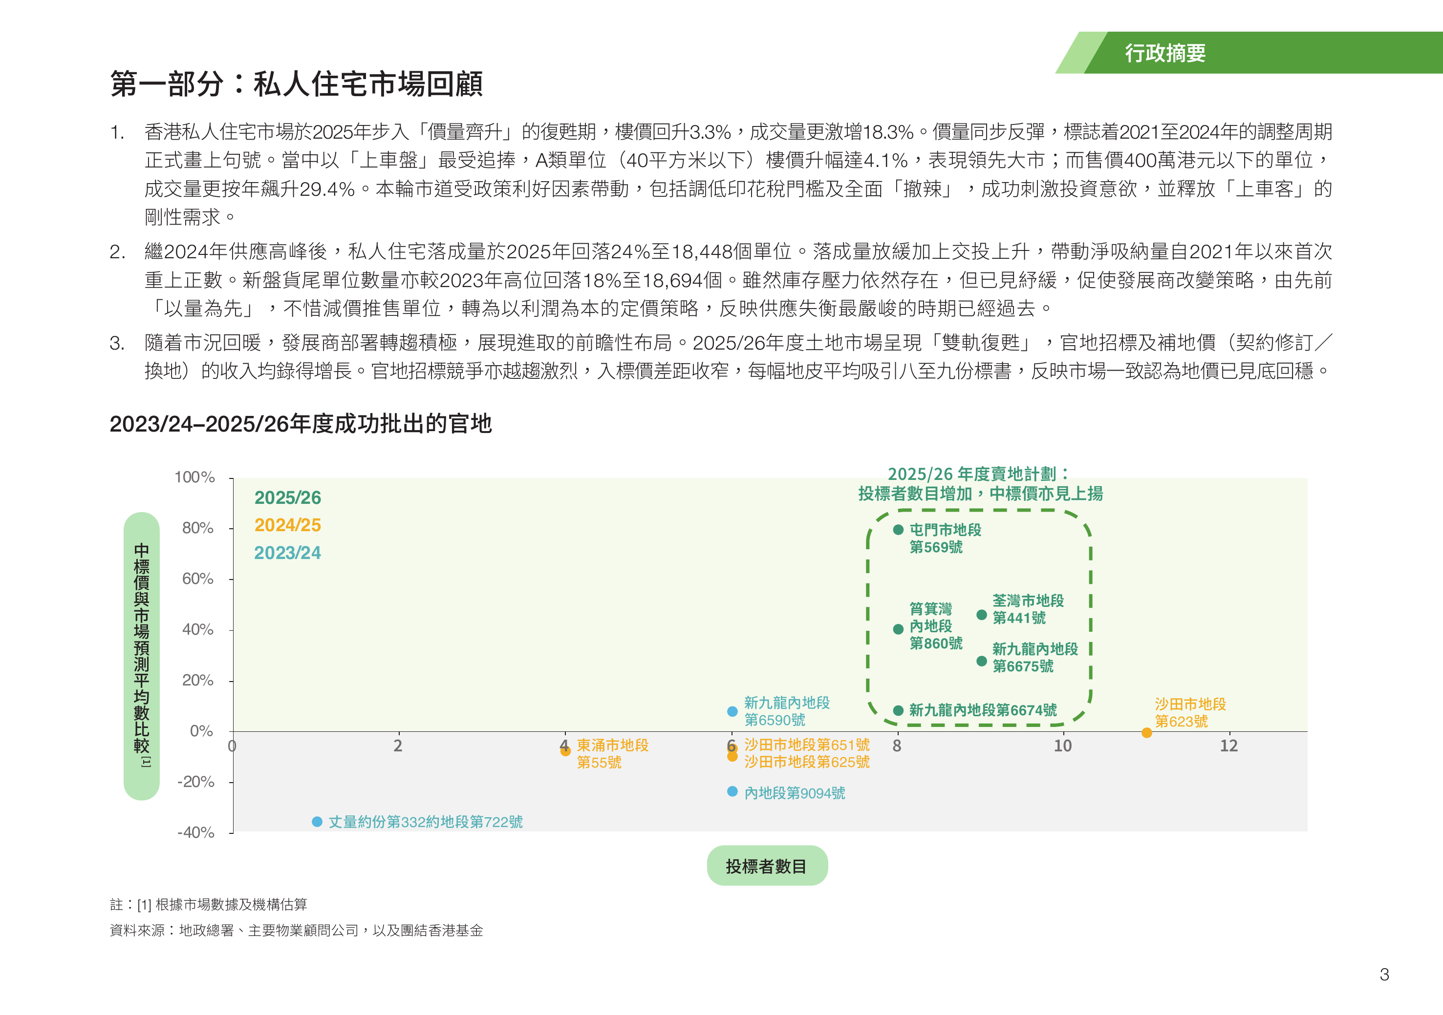The height and width of the screenshot is (1015, 1443).
Task: Click the 40% y-axis tick label
Action: (x=198, y=630)
